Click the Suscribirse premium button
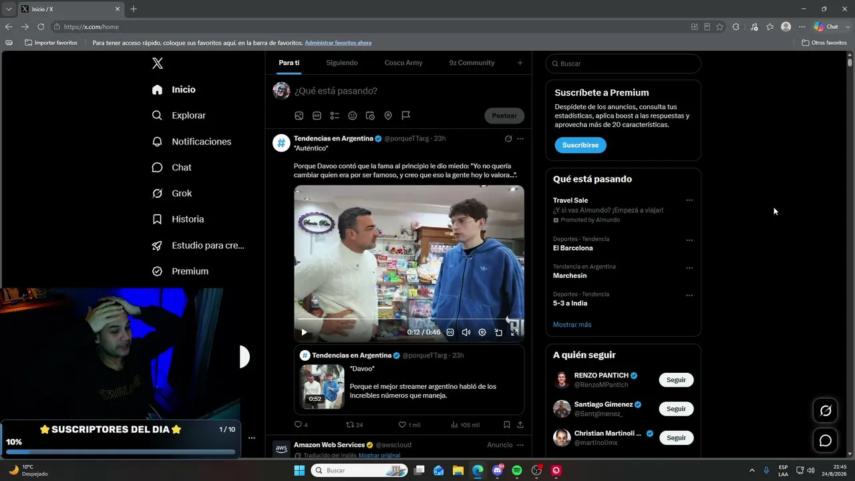855x481 pixels. [x=580, y=145]
